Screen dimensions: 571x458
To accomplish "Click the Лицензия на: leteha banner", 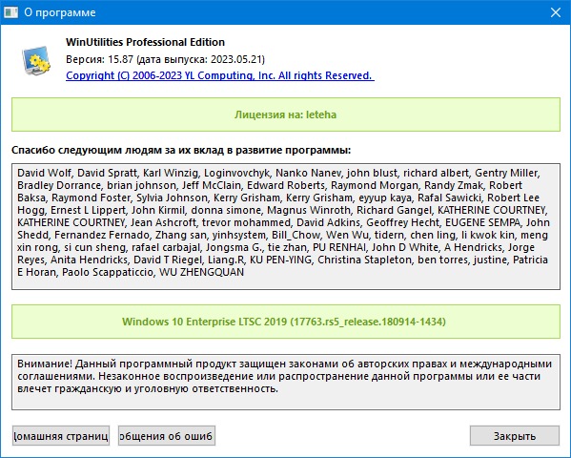I will (x=286, y=114).
